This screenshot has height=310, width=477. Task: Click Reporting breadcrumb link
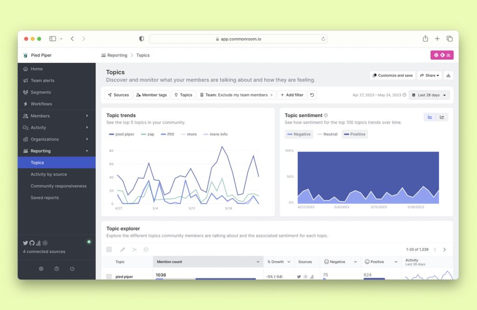[x=114, y=55]
